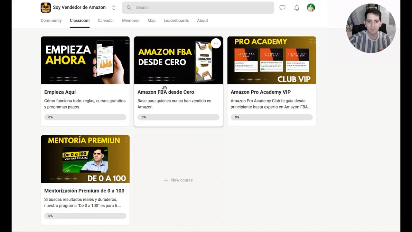This screenshot has height=232, width=412.
Task: Open Mentorización Premium de 0 a 100 title
Action: click(x=84, y=191)
